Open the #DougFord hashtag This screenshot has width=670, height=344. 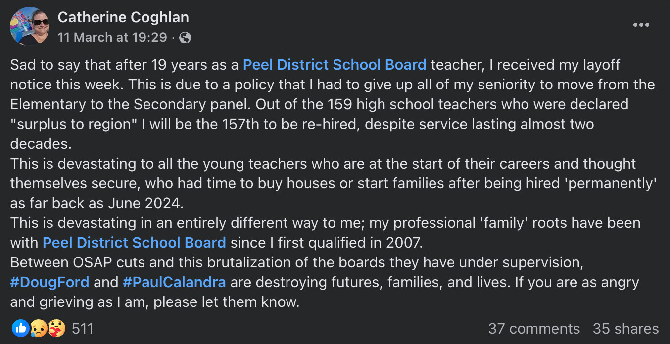click(49, 282)
